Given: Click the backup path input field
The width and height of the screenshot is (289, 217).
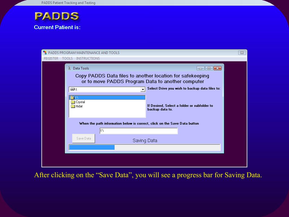Looking at the screenshot, I should click(139, 131).
